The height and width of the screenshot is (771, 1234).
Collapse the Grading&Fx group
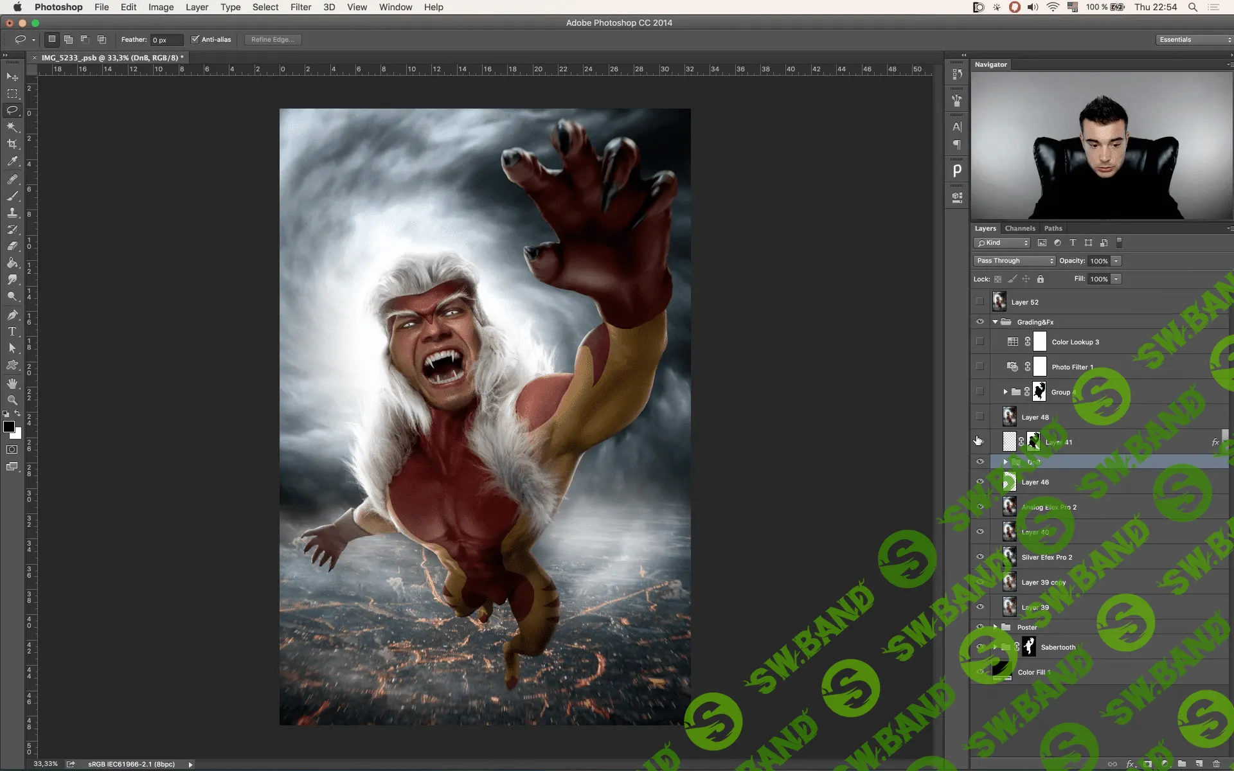(x=996, y=322)
